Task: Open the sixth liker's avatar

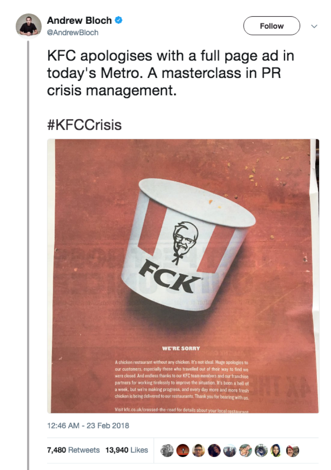Action: (x=246, y=450)
